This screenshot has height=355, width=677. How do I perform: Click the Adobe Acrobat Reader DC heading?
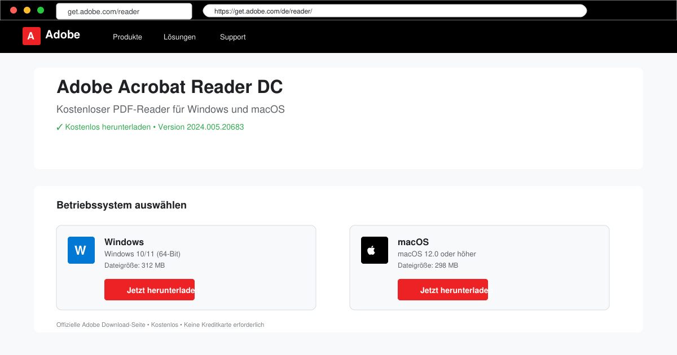170,87
